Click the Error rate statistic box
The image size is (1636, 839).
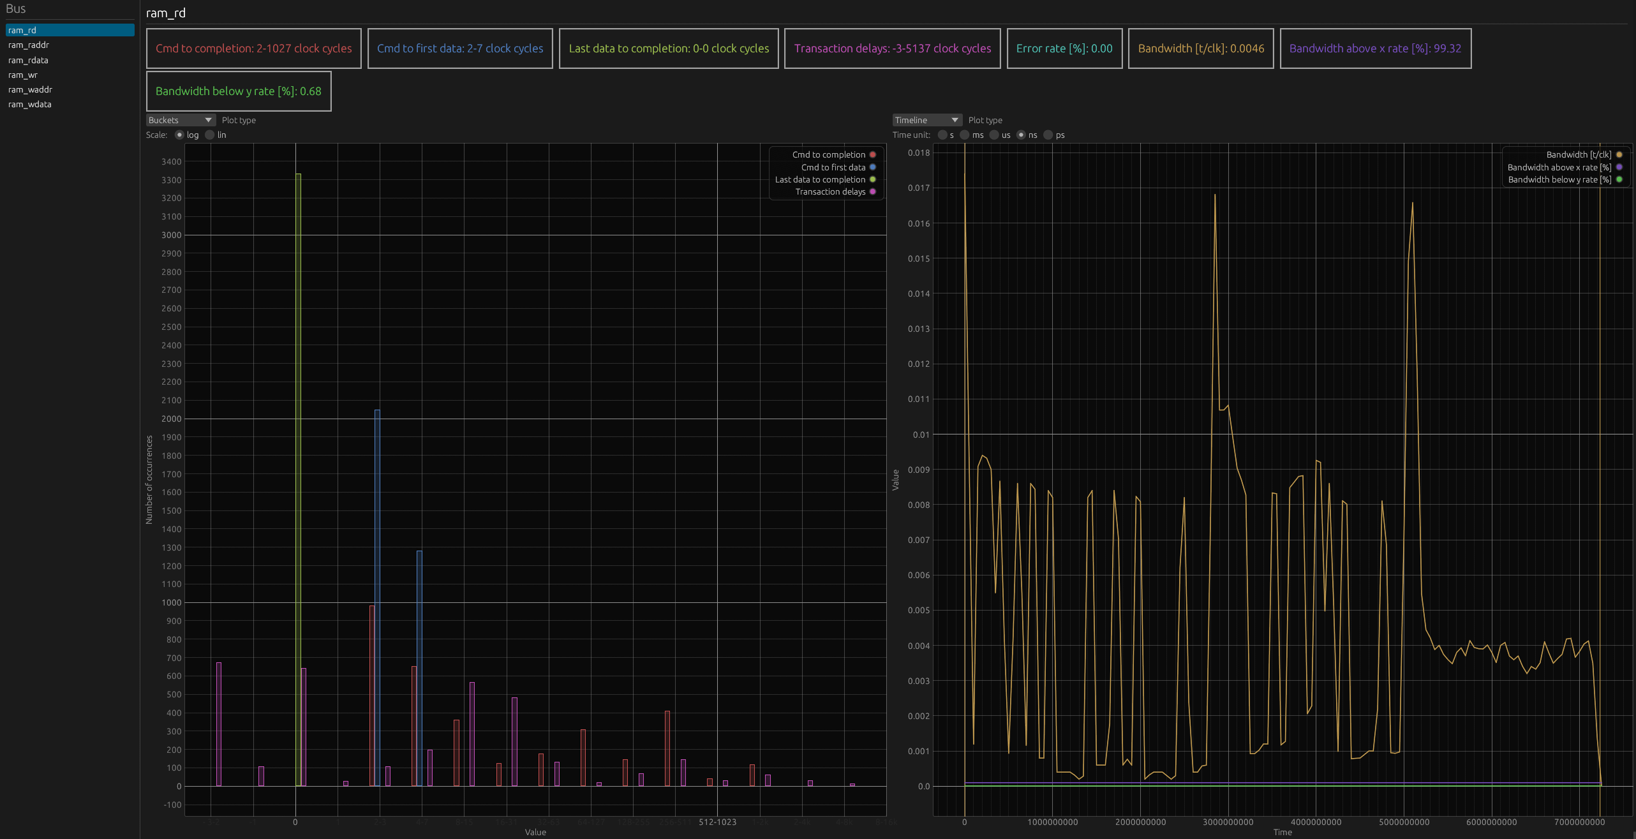point(1064,48)
